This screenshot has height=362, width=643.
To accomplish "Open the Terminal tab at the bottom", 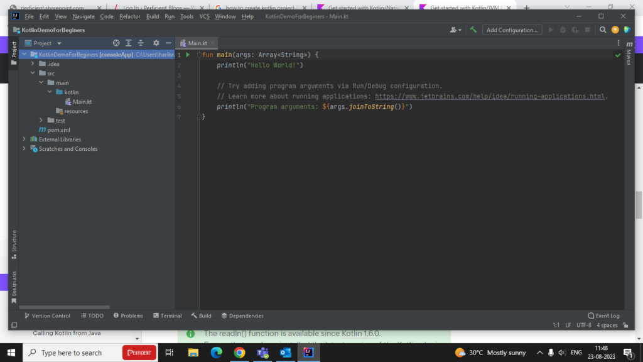I will 167,315.
